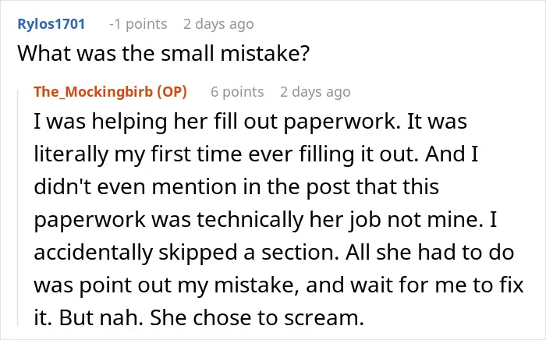Click the word "accidentally" in the reply
546x340 pixels.
(94, 253)
